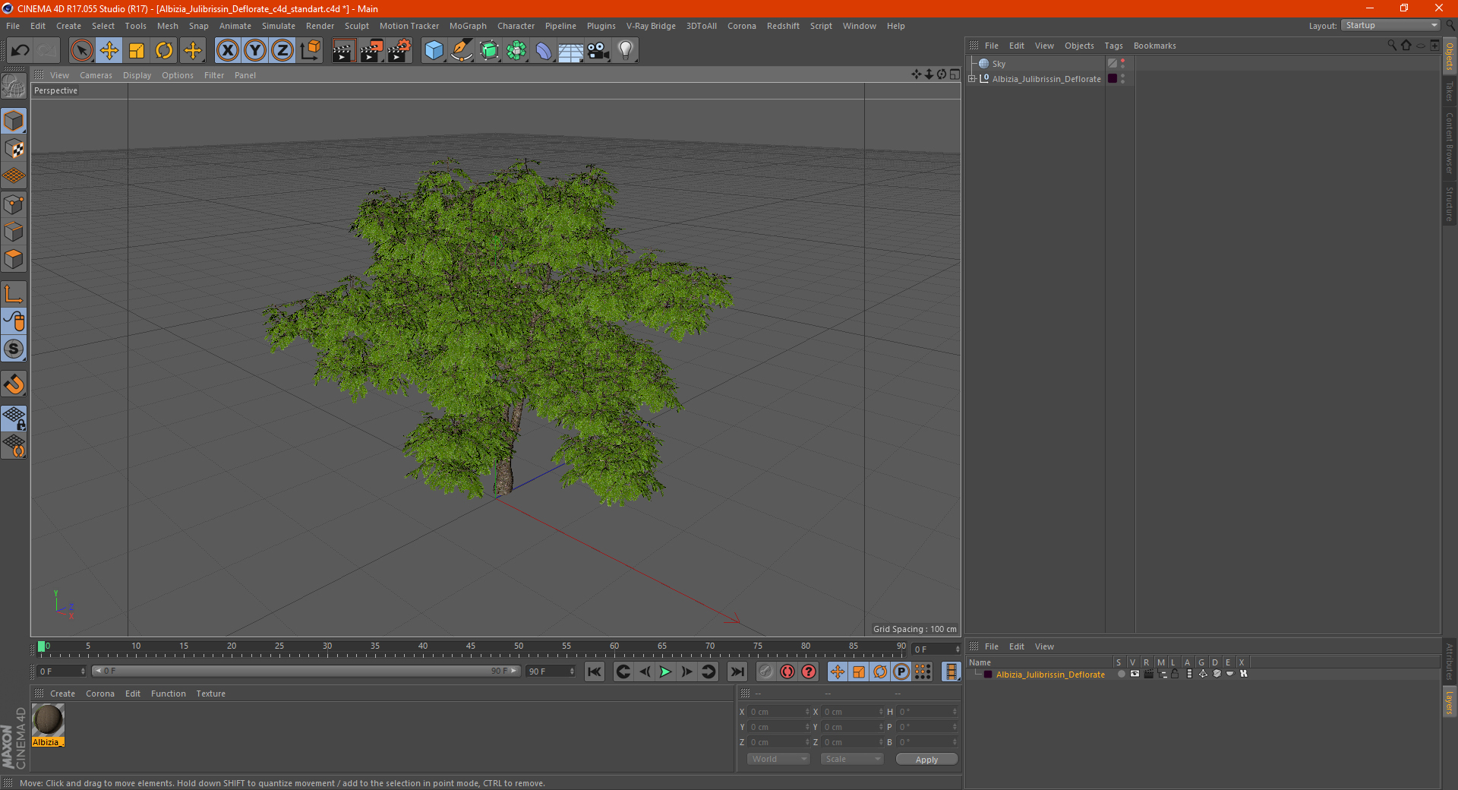Click Albizia layer color swatch in Object Manager
This screenshot has width=1458, height=790.
[x=1112, y=78]
